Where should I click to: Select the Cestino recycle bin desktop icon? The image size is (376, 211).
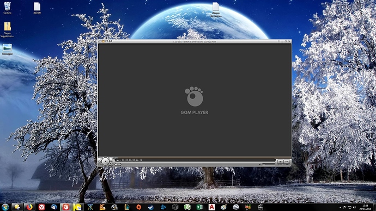tap(7, 8)
